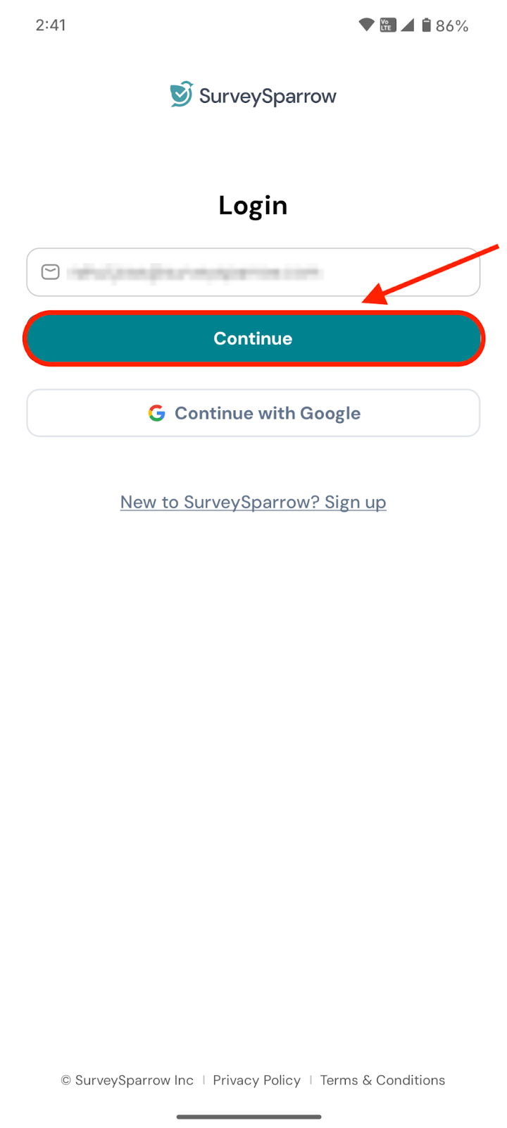Tap the cellular signal strength icon

[407, 25]
